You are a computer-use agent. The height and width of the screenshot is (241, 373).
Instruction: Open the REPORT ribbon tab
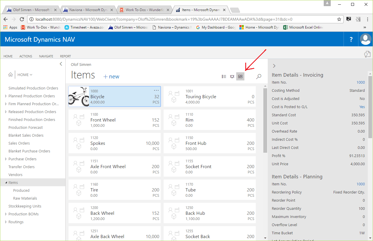click(x=65, y=56)
